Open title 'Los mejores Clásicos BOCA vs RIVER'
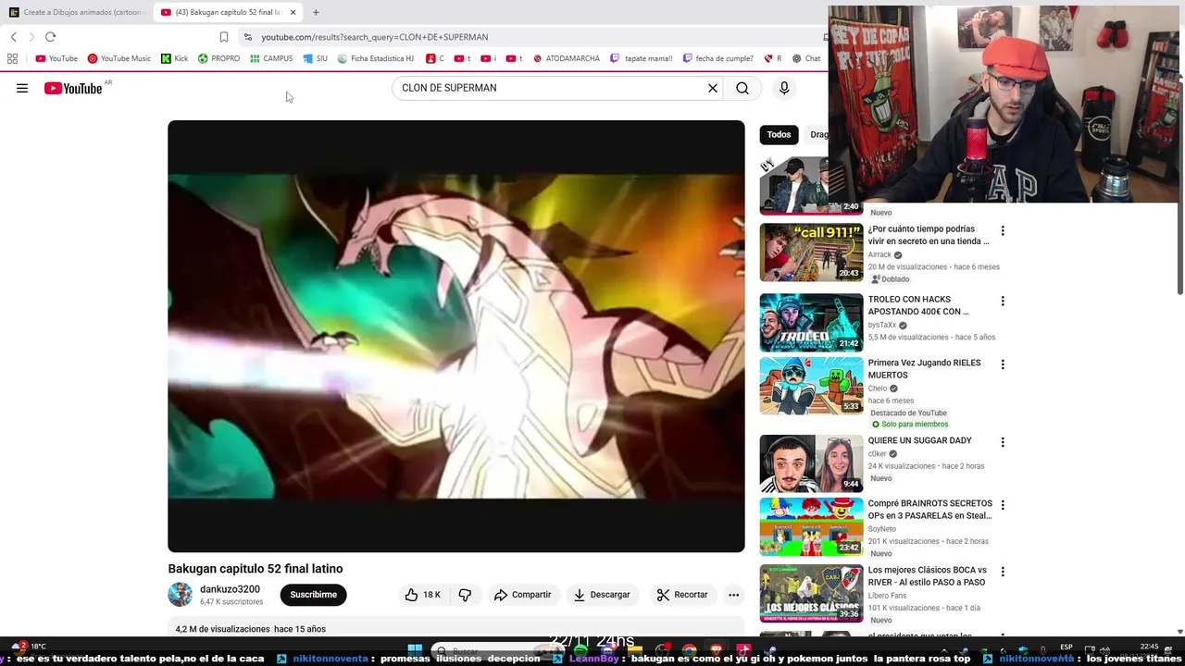 [x=928, y=576]
